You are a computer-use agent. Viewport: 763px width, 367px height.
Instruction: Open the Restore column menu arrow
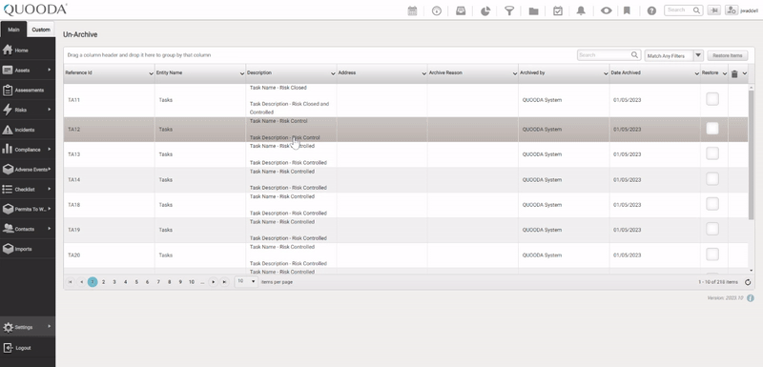(x=725, y=73)
